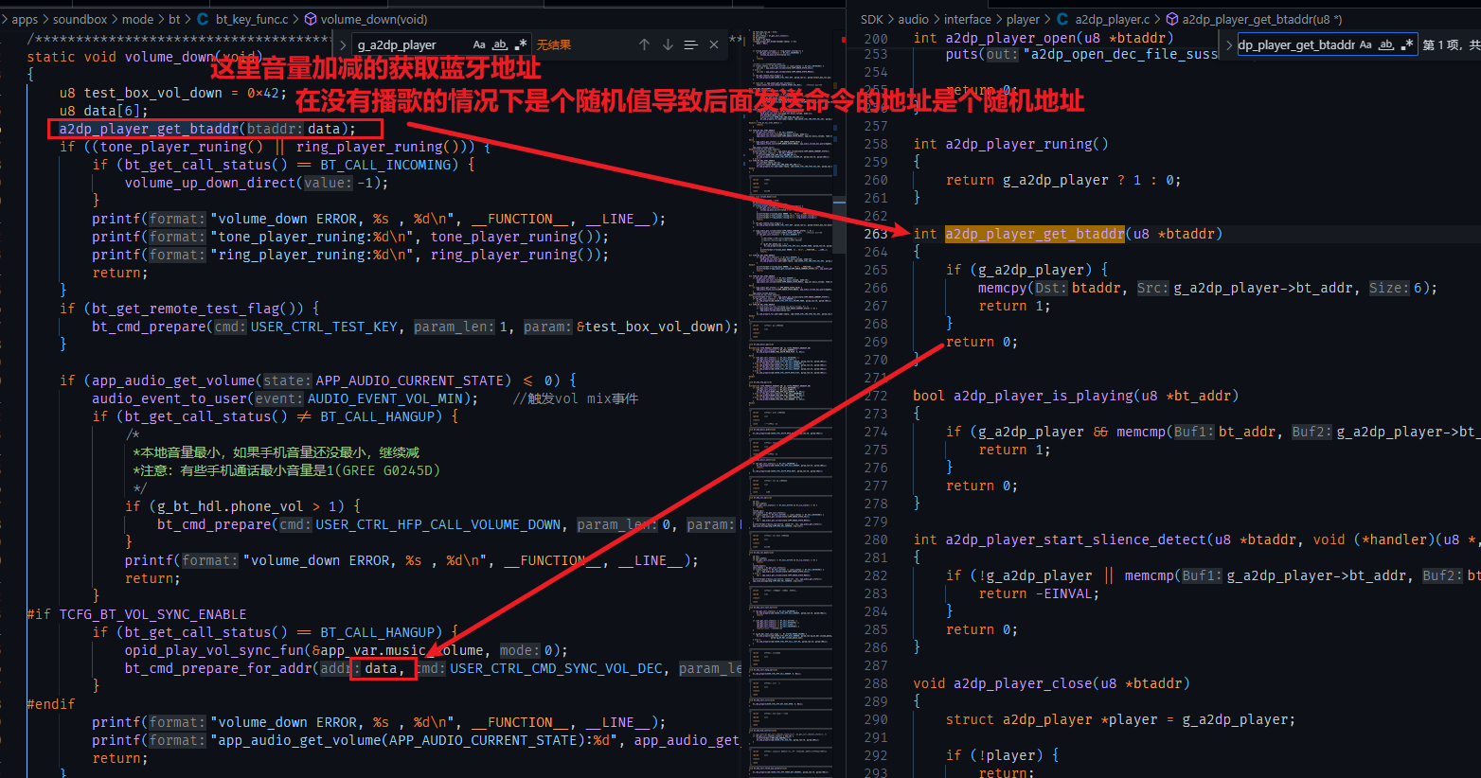
Task: Open player breadcrumb segment
Action: (x=1023, y=19)
